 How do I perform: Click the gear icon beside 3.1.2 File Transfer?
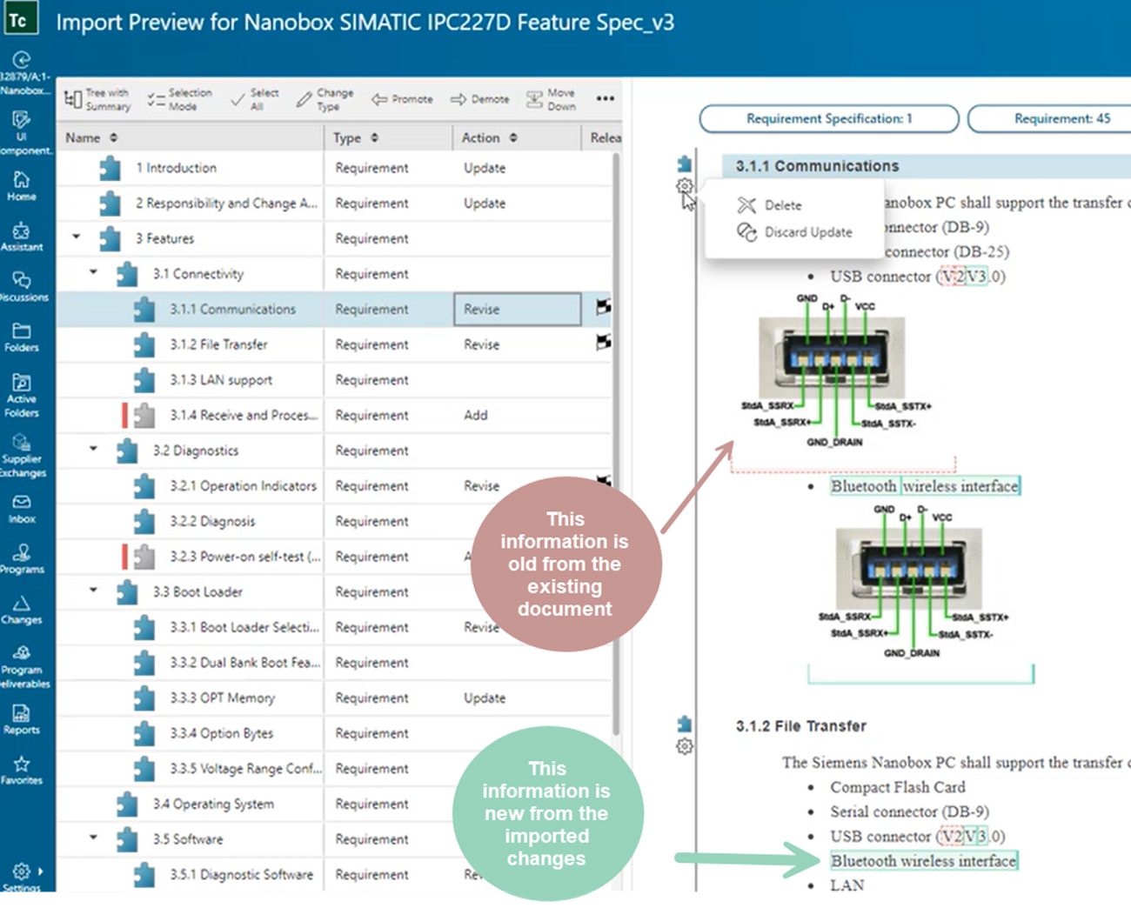click(x=685, y=746)
